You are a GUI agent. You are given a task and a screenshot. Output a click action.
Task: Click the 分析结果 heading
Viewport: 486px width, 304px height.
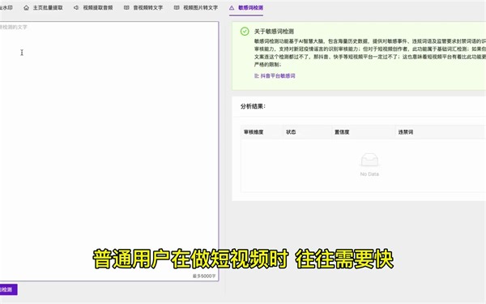click(x=253, y=106)
